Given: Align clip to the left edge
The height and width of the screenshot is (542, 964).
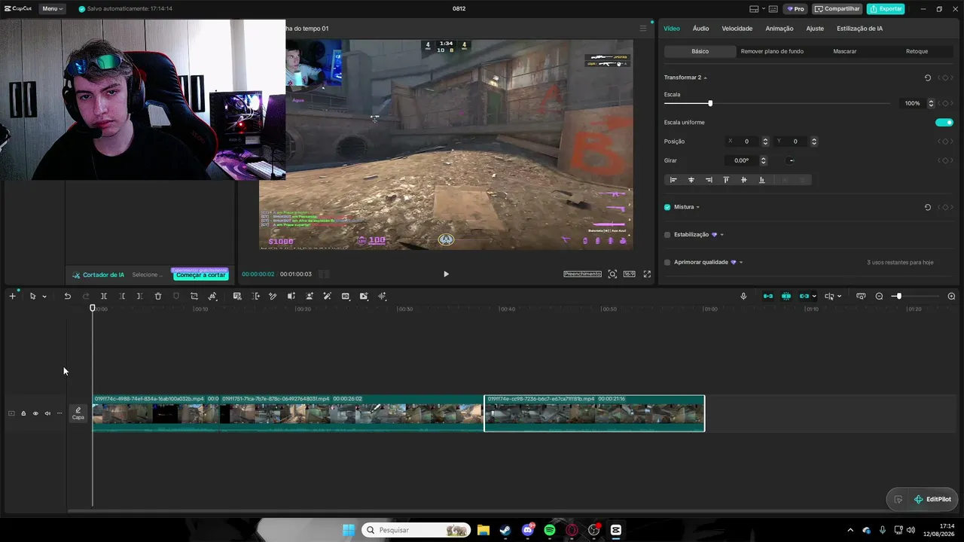Looking at the screenshot, I should click(673, 180).
